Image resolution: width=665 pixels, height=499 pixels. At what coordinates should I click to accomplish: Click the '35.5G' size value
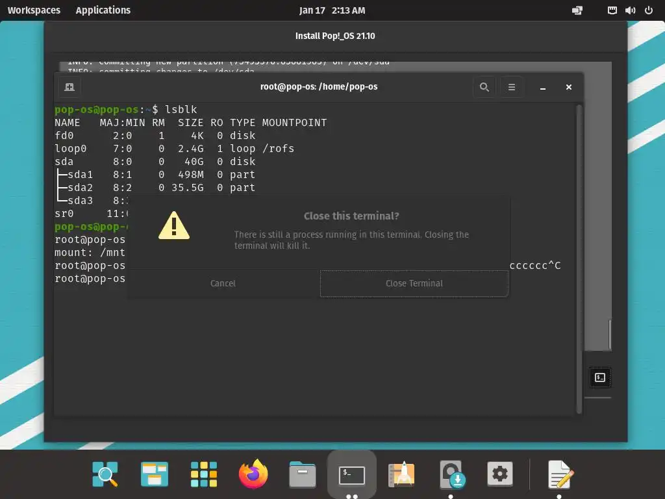[188, 188]
